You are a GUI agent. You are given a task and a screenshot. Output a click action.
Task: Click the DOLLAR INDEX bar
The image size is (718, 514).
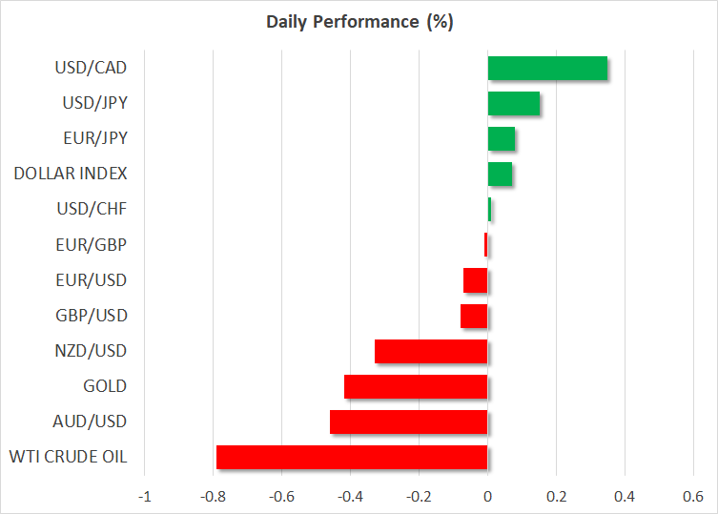pos(500,175)
